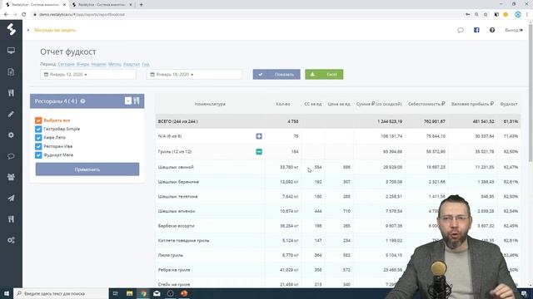Sort by Номенклатура column header

pos(210,104)
